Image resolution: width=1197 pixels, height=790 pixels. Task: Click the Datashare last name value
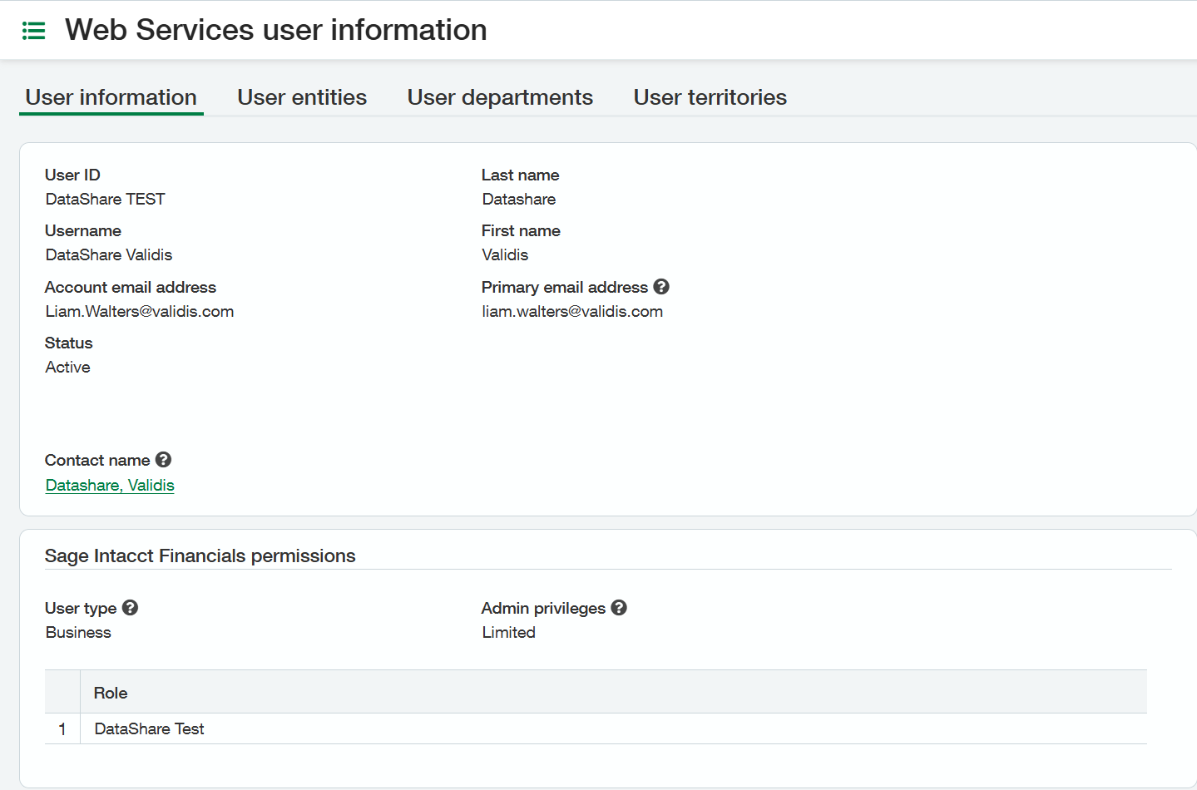[519, 199]
